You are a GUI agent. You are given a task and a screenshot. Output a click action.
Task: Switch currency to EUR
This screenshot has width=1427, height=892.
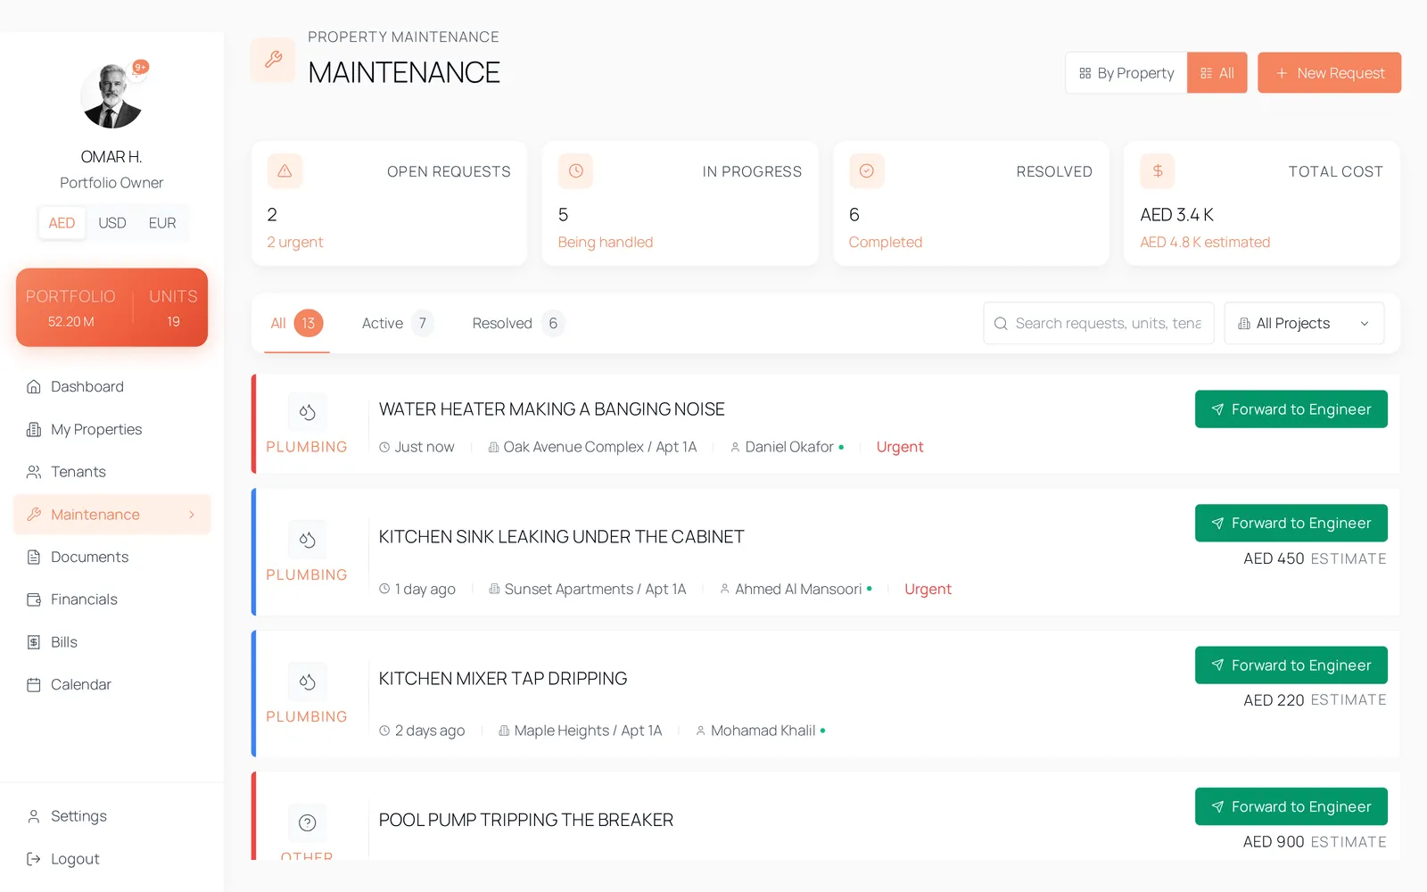[162, 223]
